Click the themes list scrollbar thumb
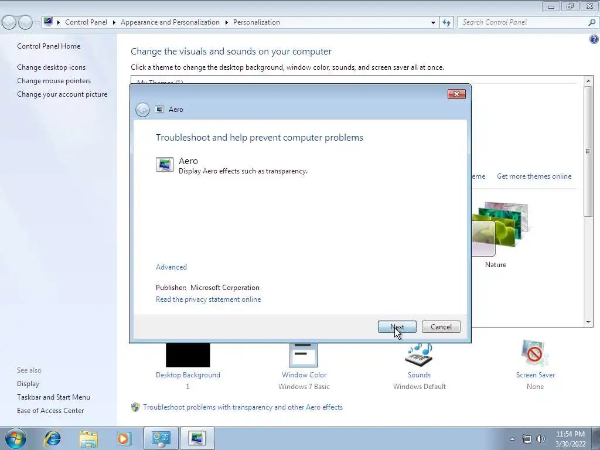This screenshot has height=450, width=600. 588,152
